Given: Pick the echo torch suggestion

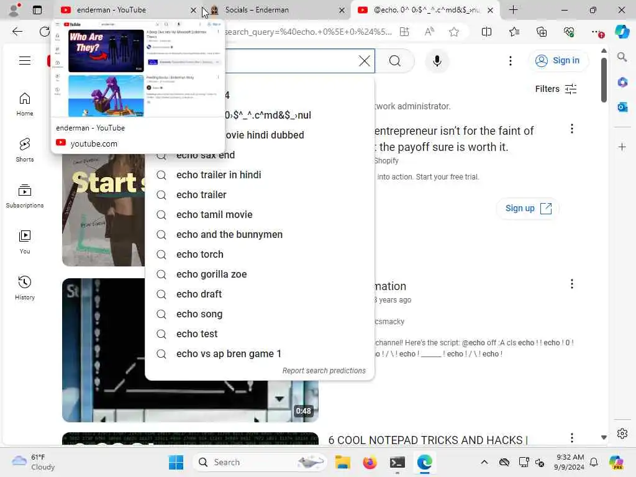Looking at the screenshot, I should (x=260, y=254).
